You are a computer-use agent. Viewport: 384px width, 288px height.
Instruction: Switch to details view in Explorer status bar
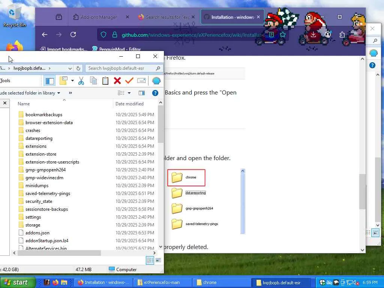tap(150, 260)
